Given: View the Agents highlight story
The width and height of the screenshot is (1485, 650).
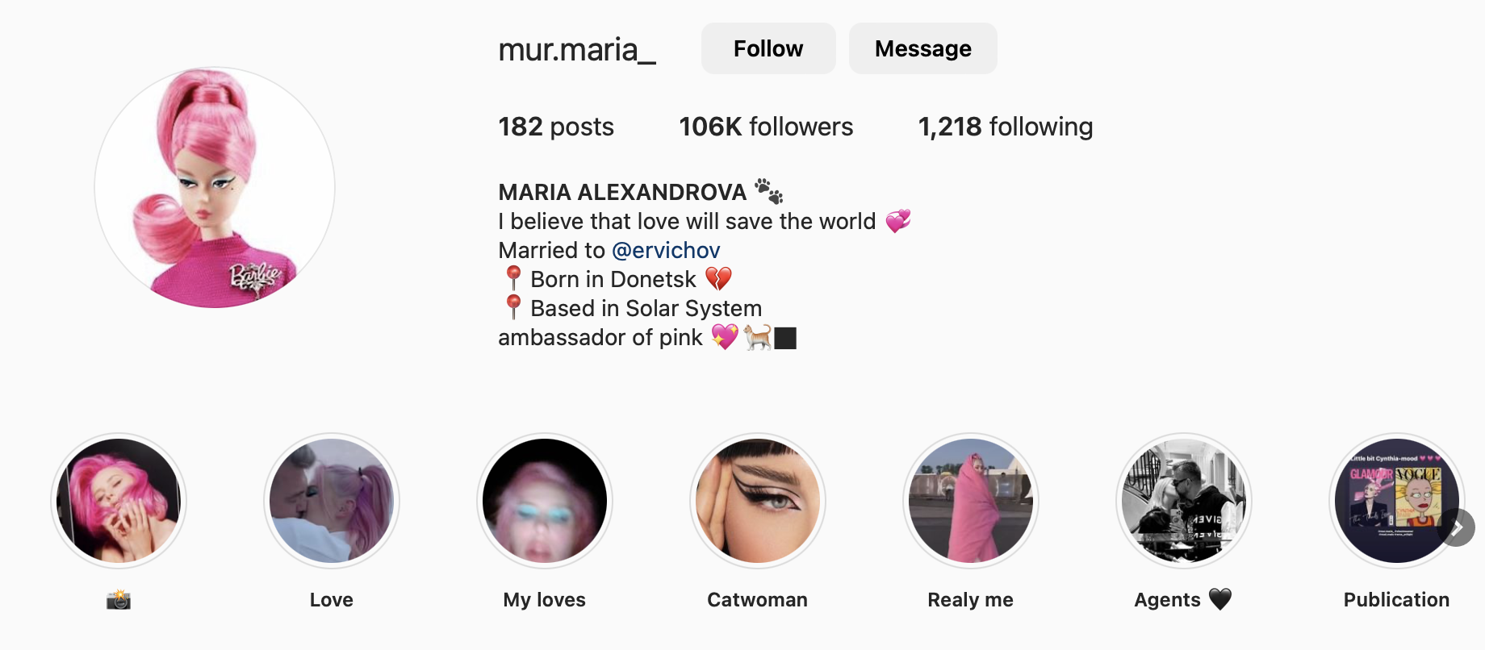Looking at the screenshot, I should pyautogui.click(x=1184, y=501).
